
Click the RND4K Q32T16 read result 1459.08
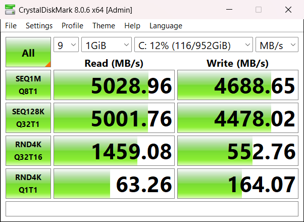pyautogui.click(x=114, y=151)
